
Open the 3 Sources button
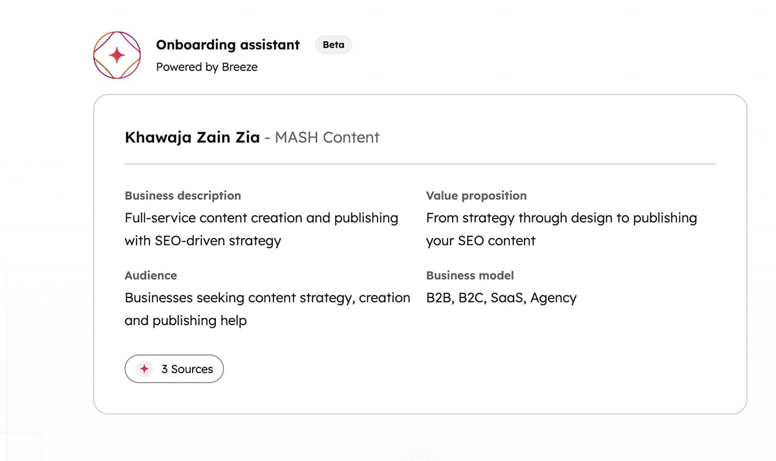point(174,369)
